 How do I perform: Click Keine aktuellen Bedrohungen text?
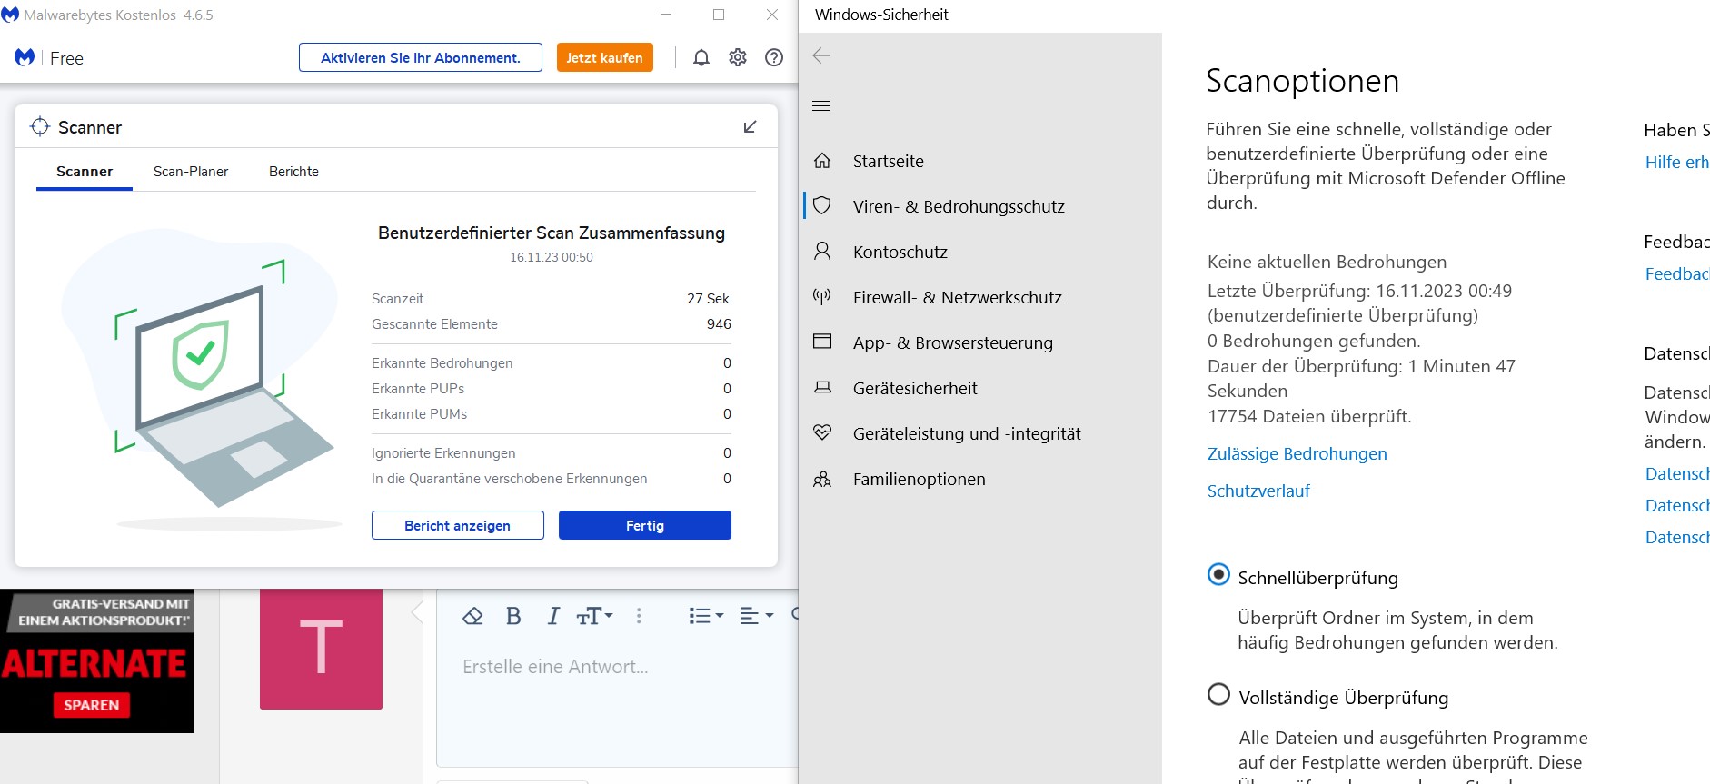(1327, 262)
